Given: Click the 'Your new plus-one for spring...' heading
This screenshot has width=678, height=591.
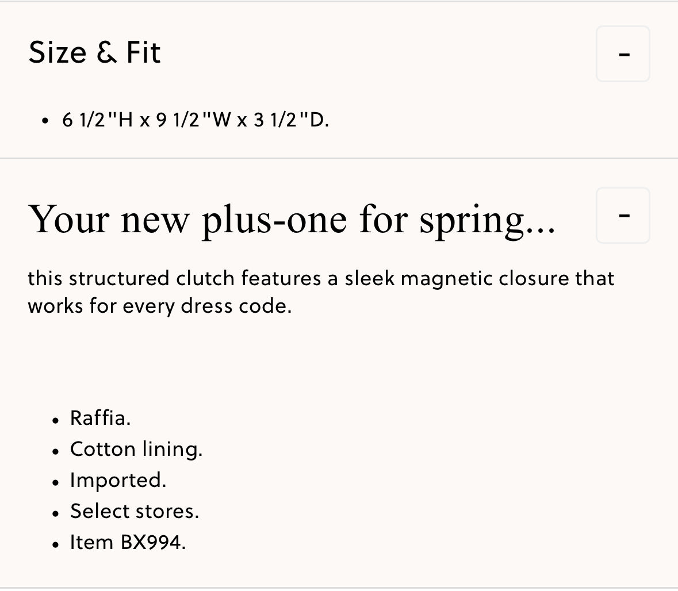Looking at the screenshot, I should 292,220.
